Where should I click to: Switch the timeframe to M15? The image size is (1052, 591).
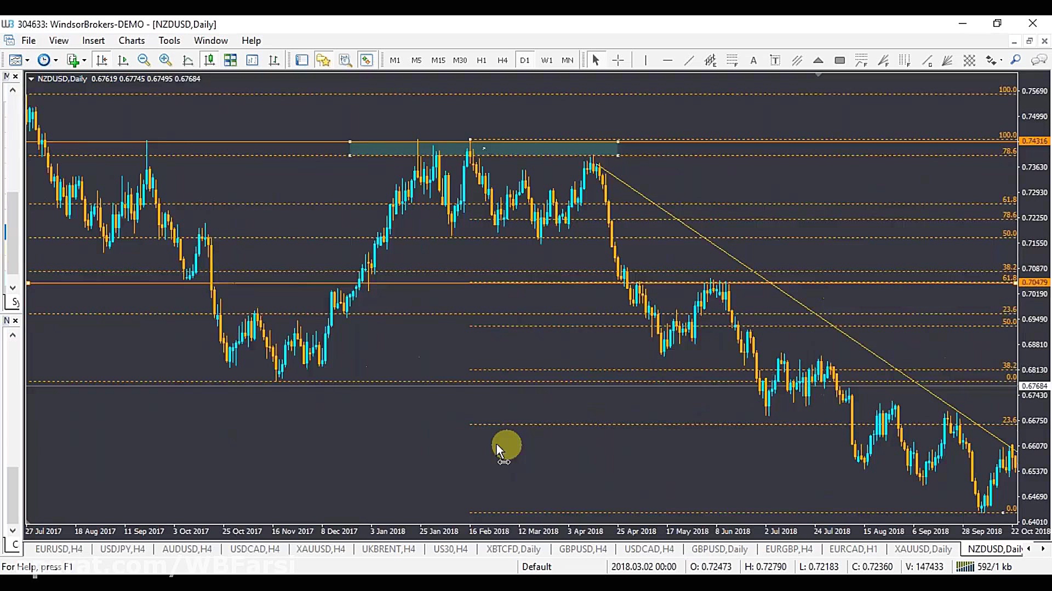[438, 60]
